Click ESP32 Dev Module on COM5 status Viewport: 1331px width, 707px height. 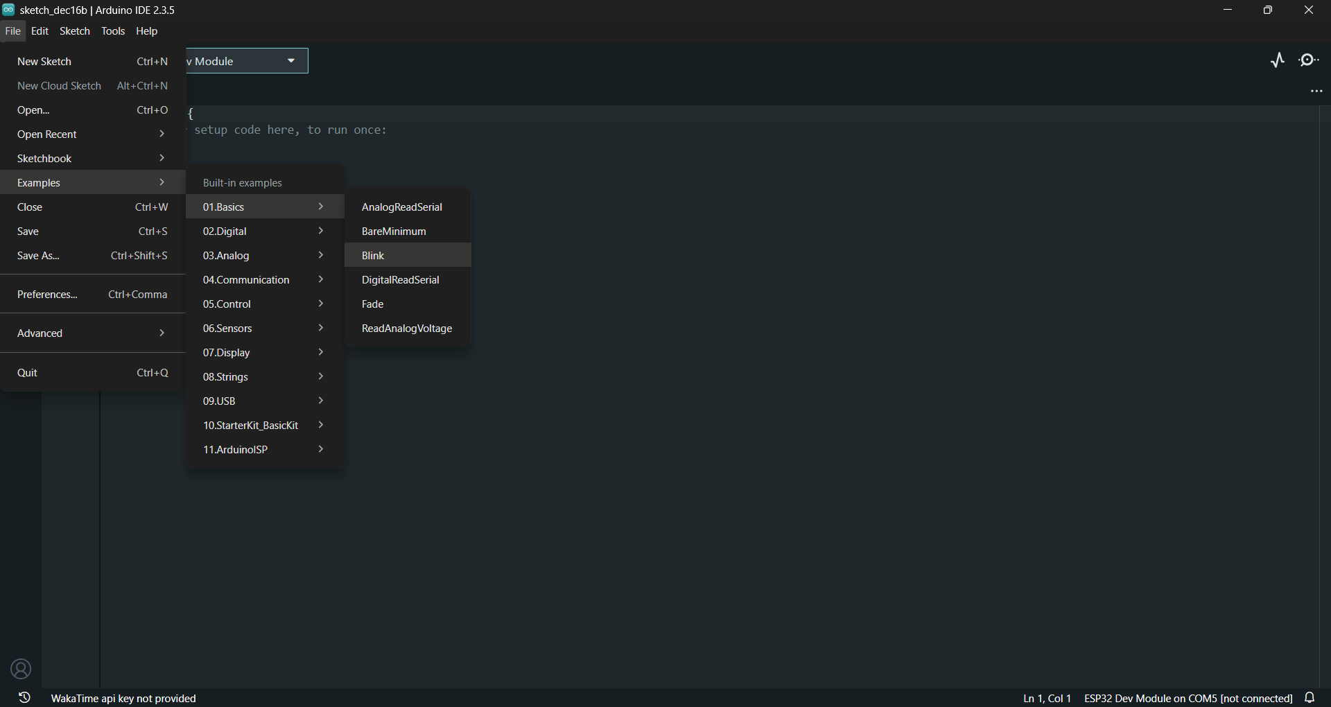1188,698
